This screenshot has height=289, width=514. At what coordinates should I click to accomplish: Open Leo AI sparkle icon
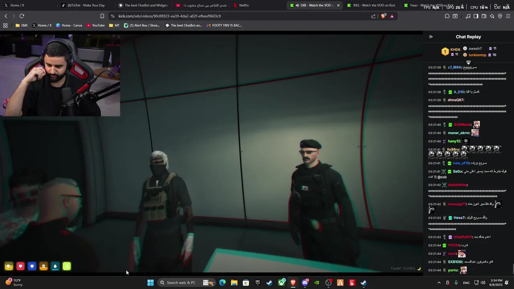492,16
